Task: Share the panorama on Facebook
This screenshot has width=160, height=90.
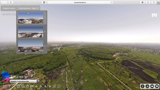Action: (x=142, y=86)
